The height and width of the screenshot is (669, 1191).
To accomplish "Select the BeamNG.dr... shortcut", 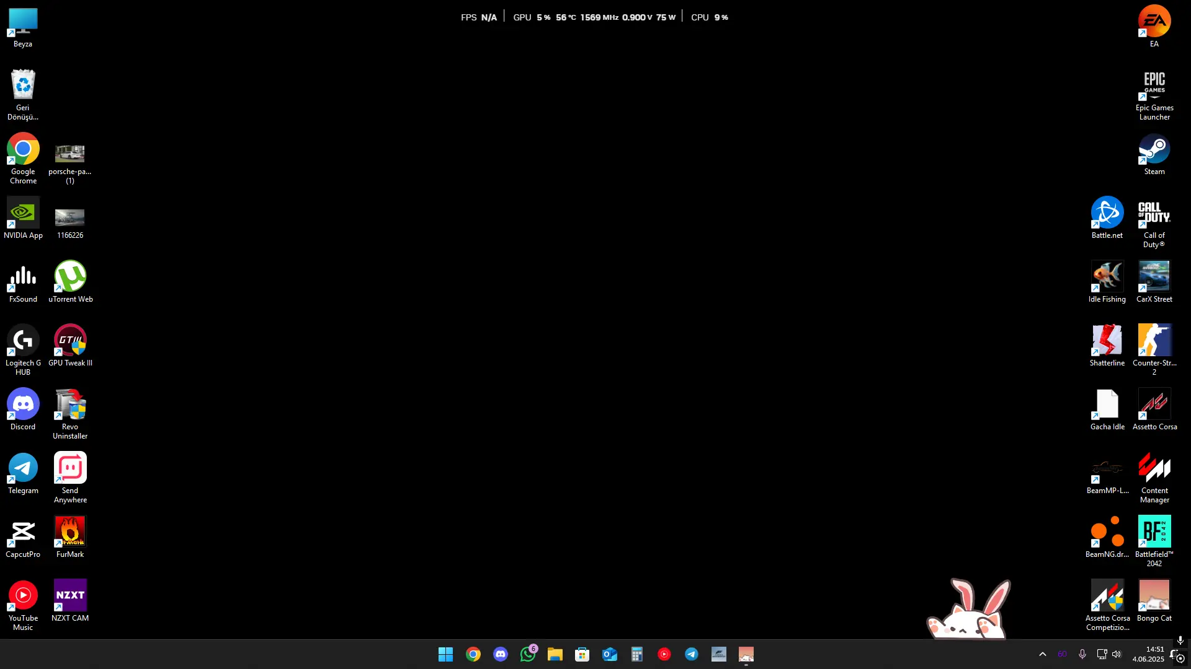I will pos(1107,538).
